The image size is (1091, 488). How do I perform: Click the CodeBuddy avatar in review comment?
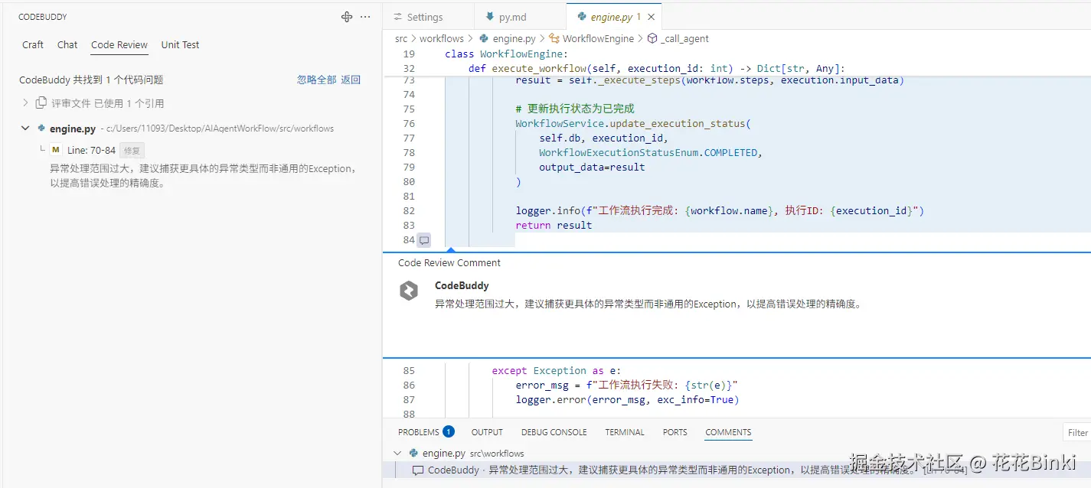[409, 291]
